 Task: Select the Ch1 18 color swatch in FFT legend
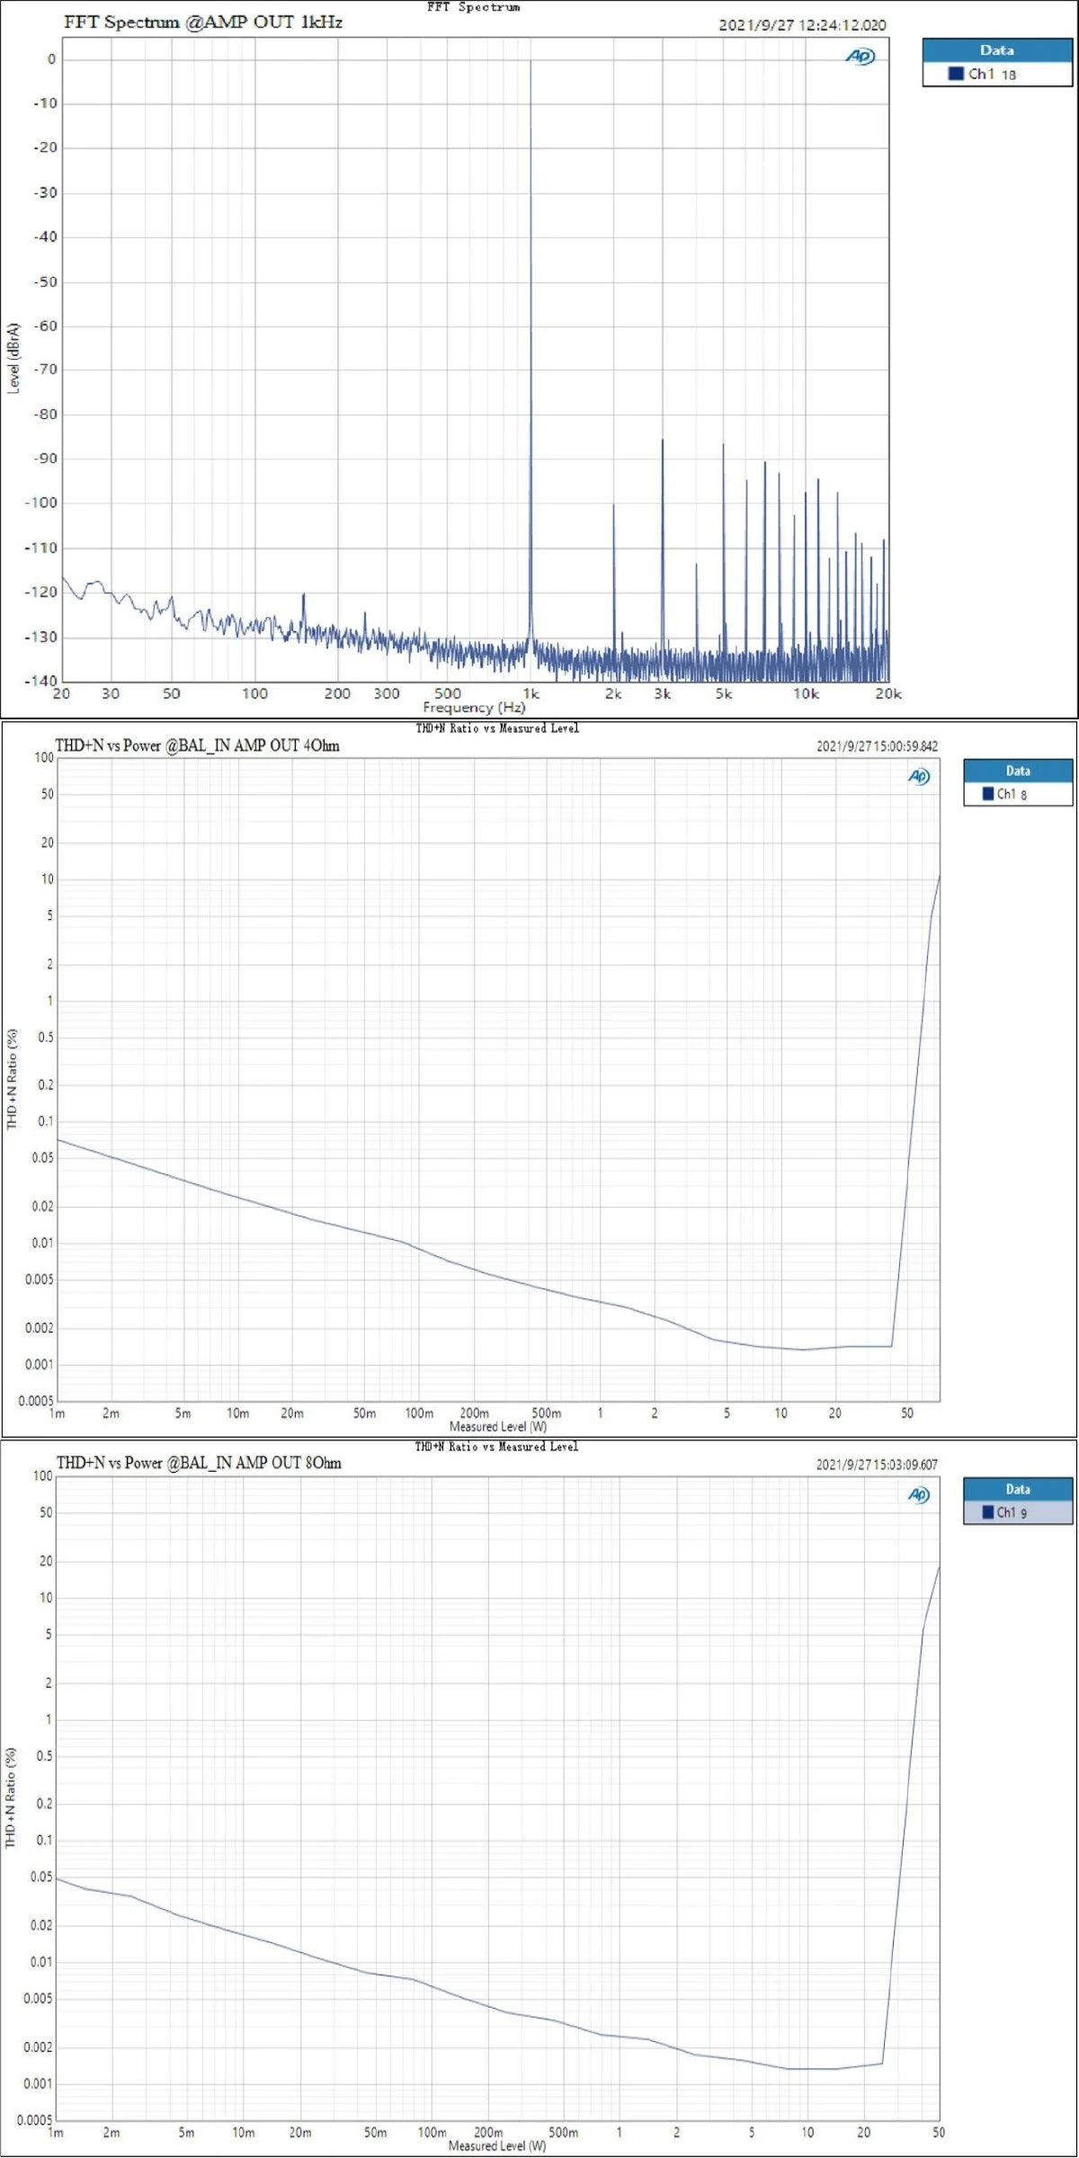tap(956, 74)
